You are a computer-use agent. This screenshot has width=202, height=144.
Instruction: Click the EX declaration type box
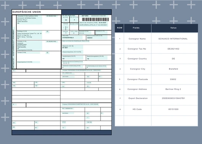pyautogui.click(x=66, y=19)
